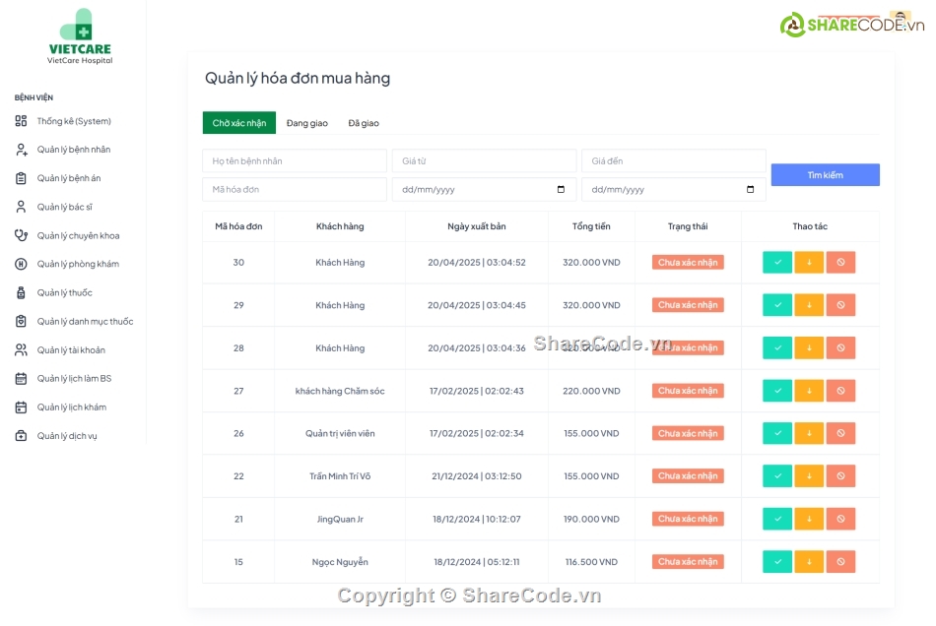Image resolution: width=936 pixels, height=626 pixels.
Task: Select the stethoscope icon for Quản lý chuyên khoa
Action: [21, 235]
